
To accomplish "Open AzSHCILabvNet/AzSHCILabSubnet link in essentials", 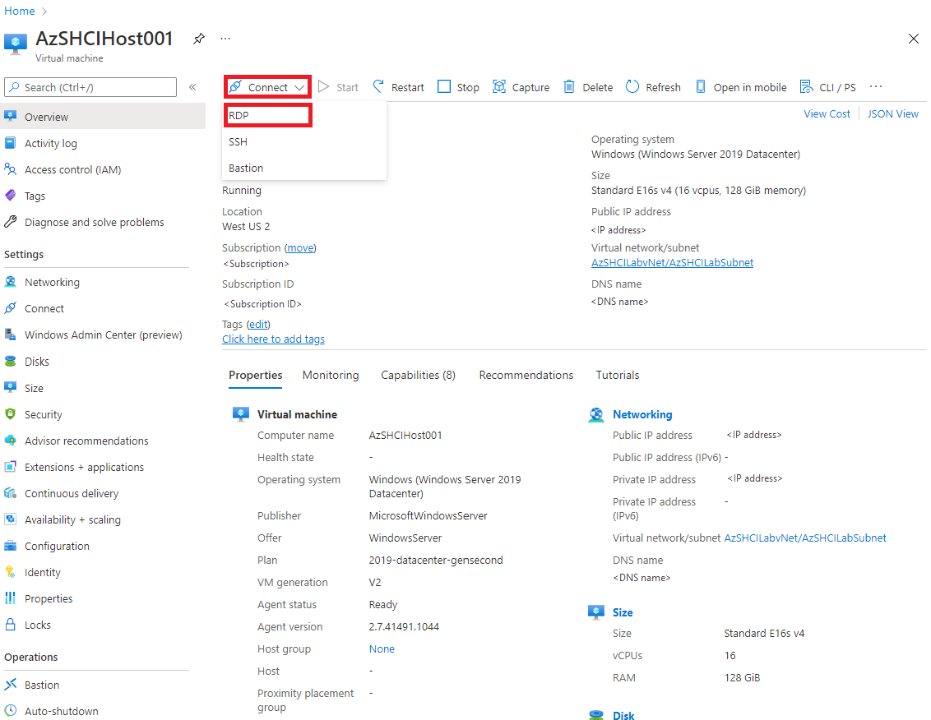I will point(672,262).
